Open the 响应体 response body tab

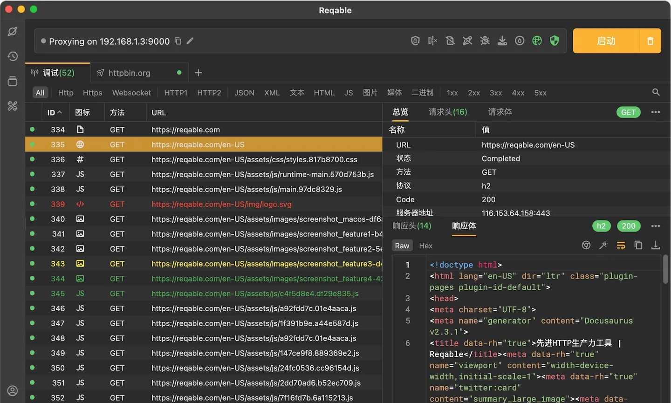[464, 226]
